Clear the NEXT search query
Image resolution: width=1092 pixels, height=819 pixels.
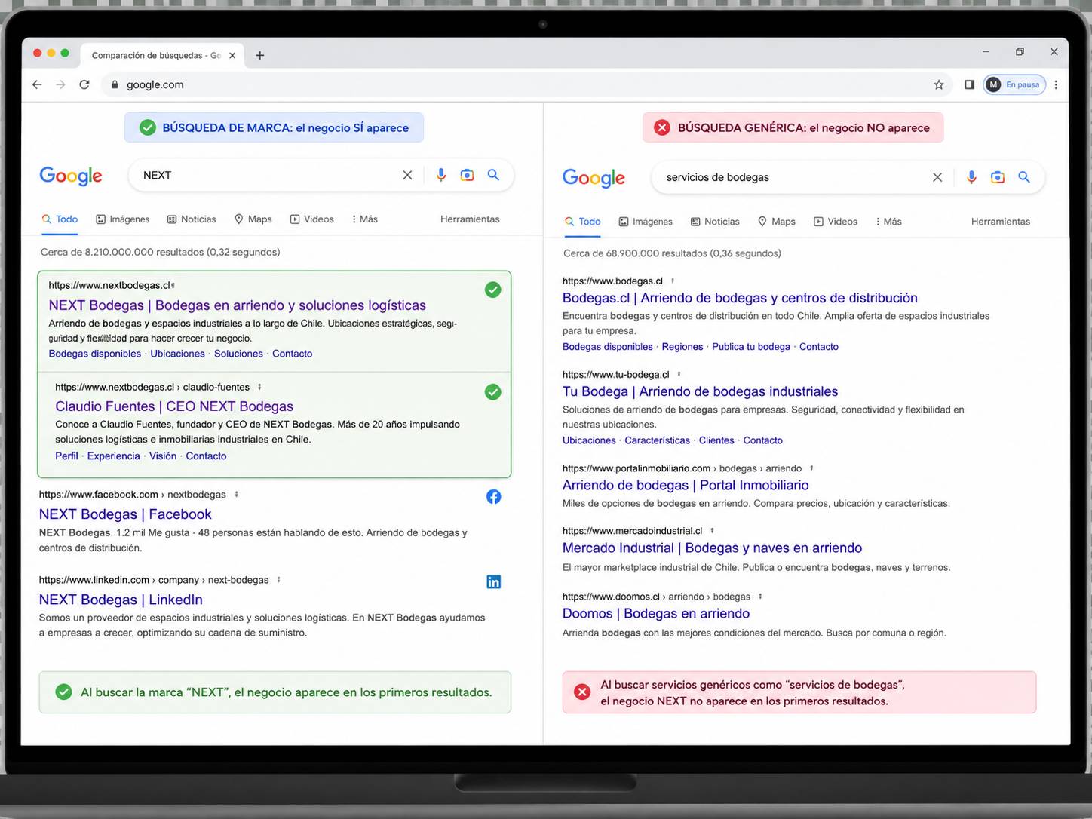click(x=407, y=175)
